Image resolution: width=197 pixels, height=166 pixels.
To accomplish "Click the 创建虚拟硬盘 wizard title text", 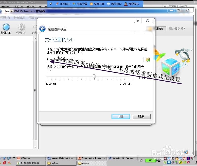I will (57, 29).
